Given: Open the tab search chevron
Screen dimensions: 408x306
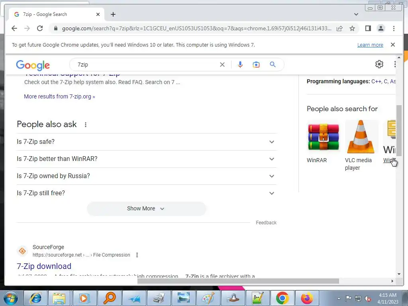Looking at the screenshot, I should pyautogui.click(x=356, y=14).
